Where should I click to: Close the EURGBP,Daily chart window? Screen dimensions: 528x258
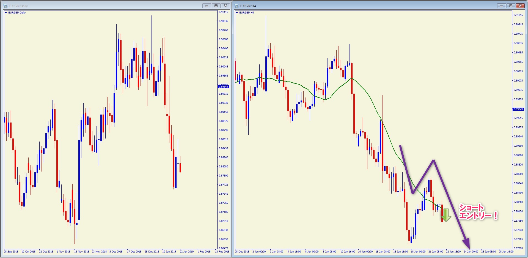click(x=225, y=6)
